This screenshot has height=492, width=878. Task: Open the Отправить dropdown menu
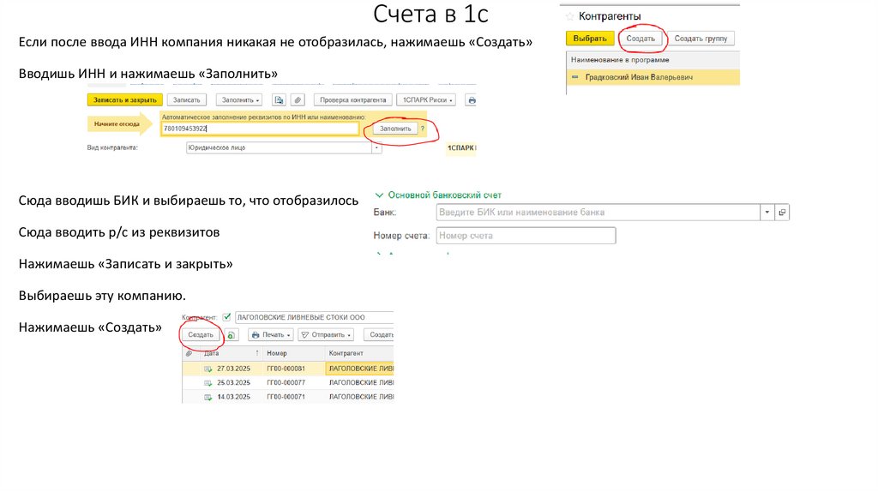(x=326, y=335)
